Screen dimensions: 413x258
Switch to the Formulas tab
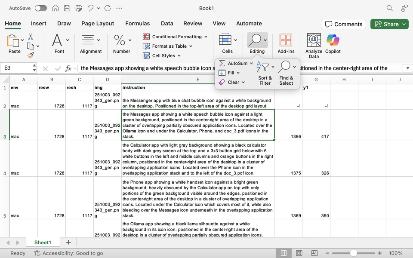click(137, 24)
